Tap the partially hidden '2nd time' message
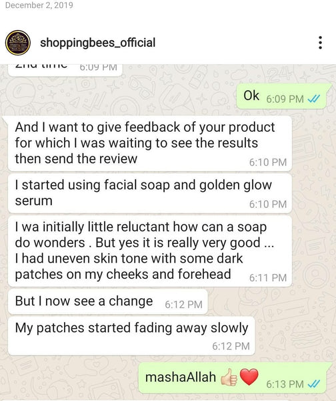 click(65, 70)
